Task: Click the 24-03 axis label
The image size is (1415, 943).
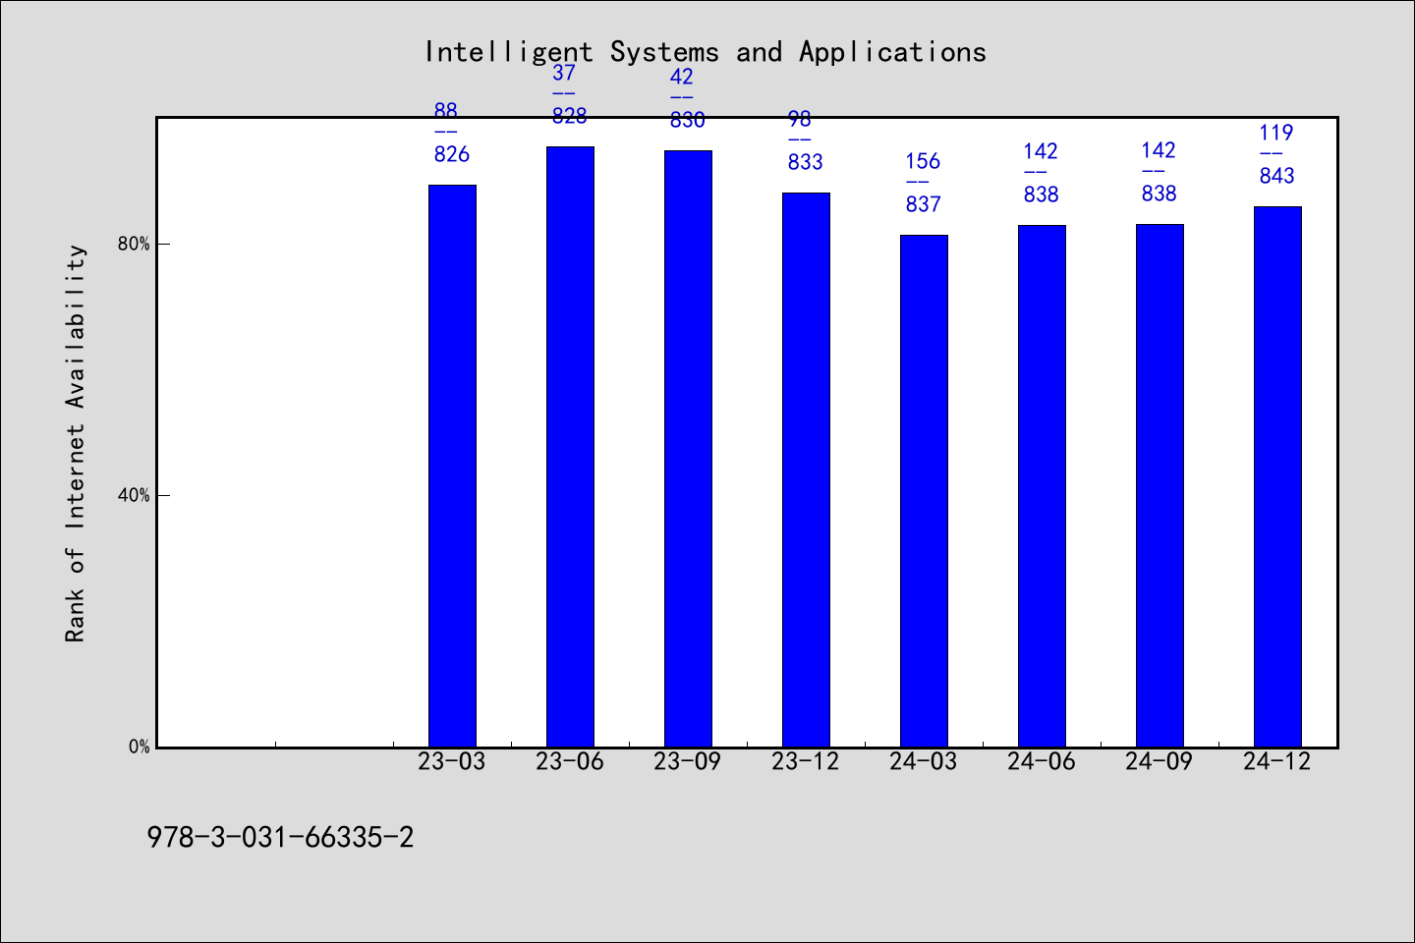Action: click(924, 761)
